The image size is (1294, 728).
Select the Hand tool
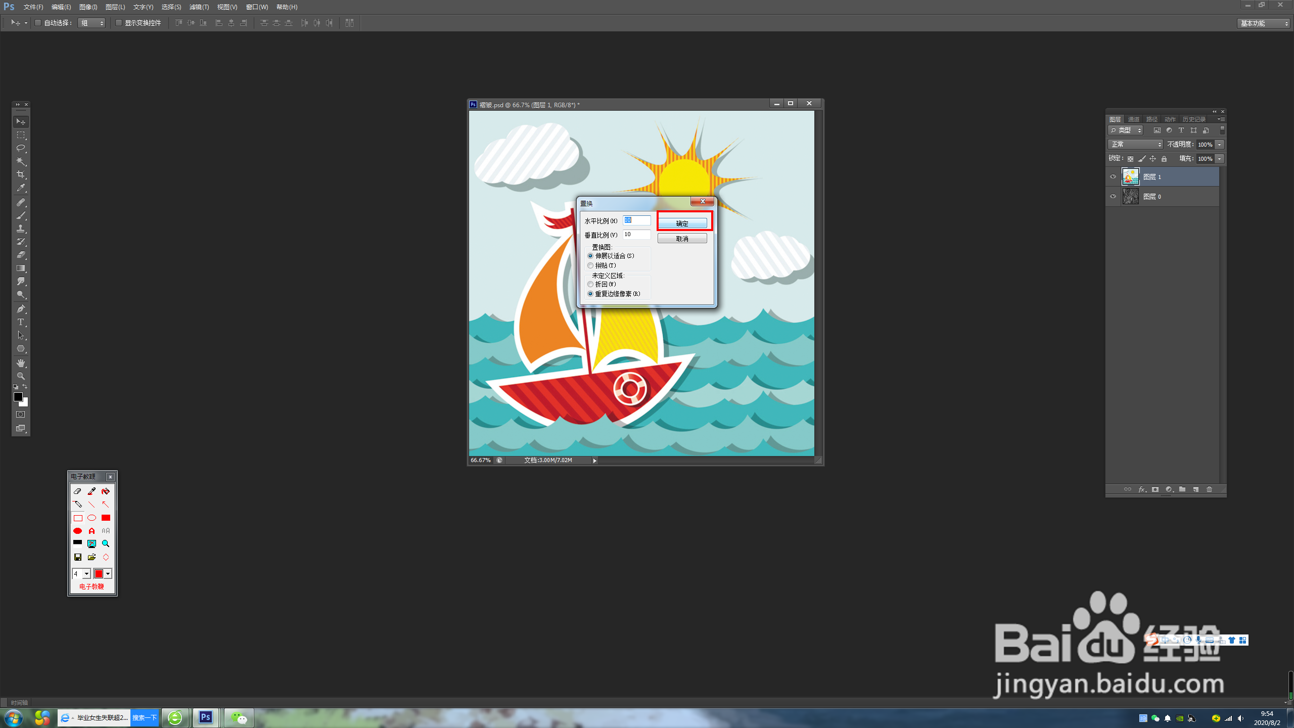pyautogui.click(x=21, y=363)
